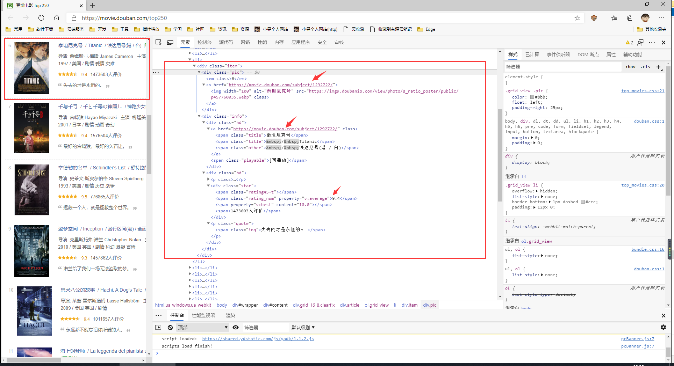674x366 pixels.
Task: Open the 事件侦听器 tab
Action: pos(558,54)
